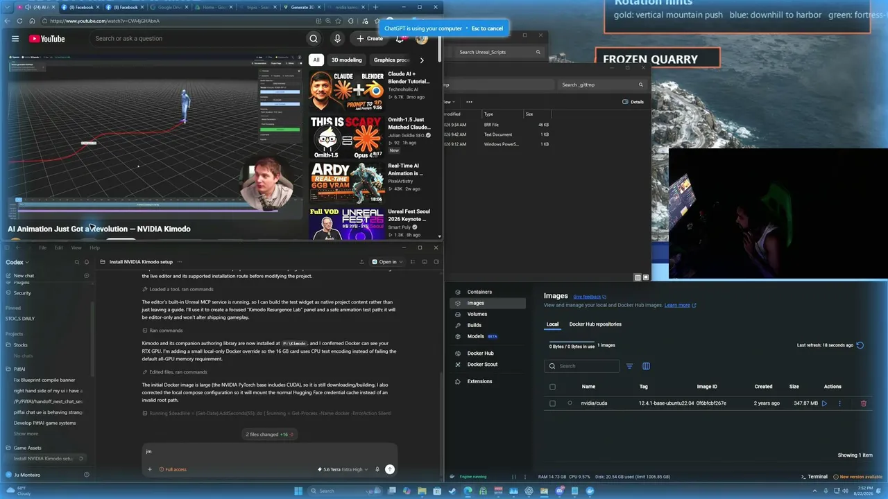Open YouTube notifications bell

click(400, 39)
